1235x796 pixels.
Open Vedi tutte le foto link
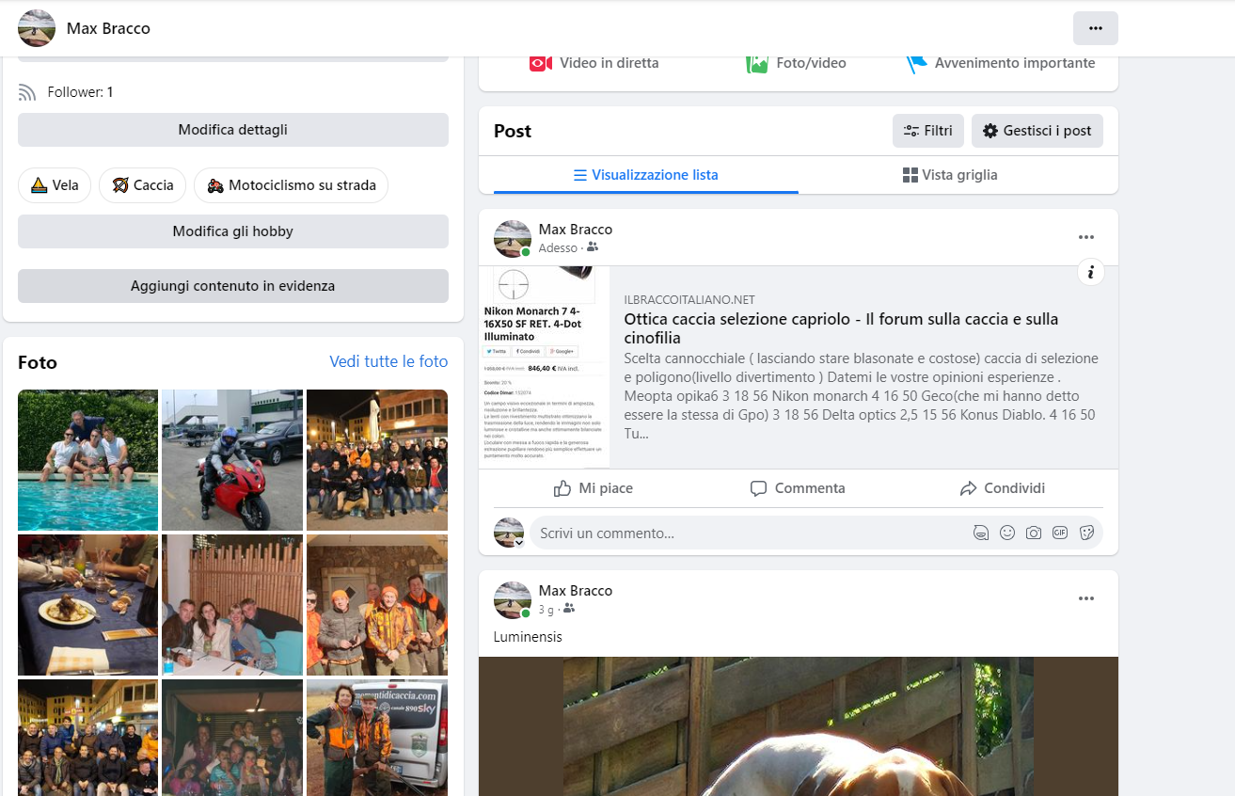click(x=388, y=361)
